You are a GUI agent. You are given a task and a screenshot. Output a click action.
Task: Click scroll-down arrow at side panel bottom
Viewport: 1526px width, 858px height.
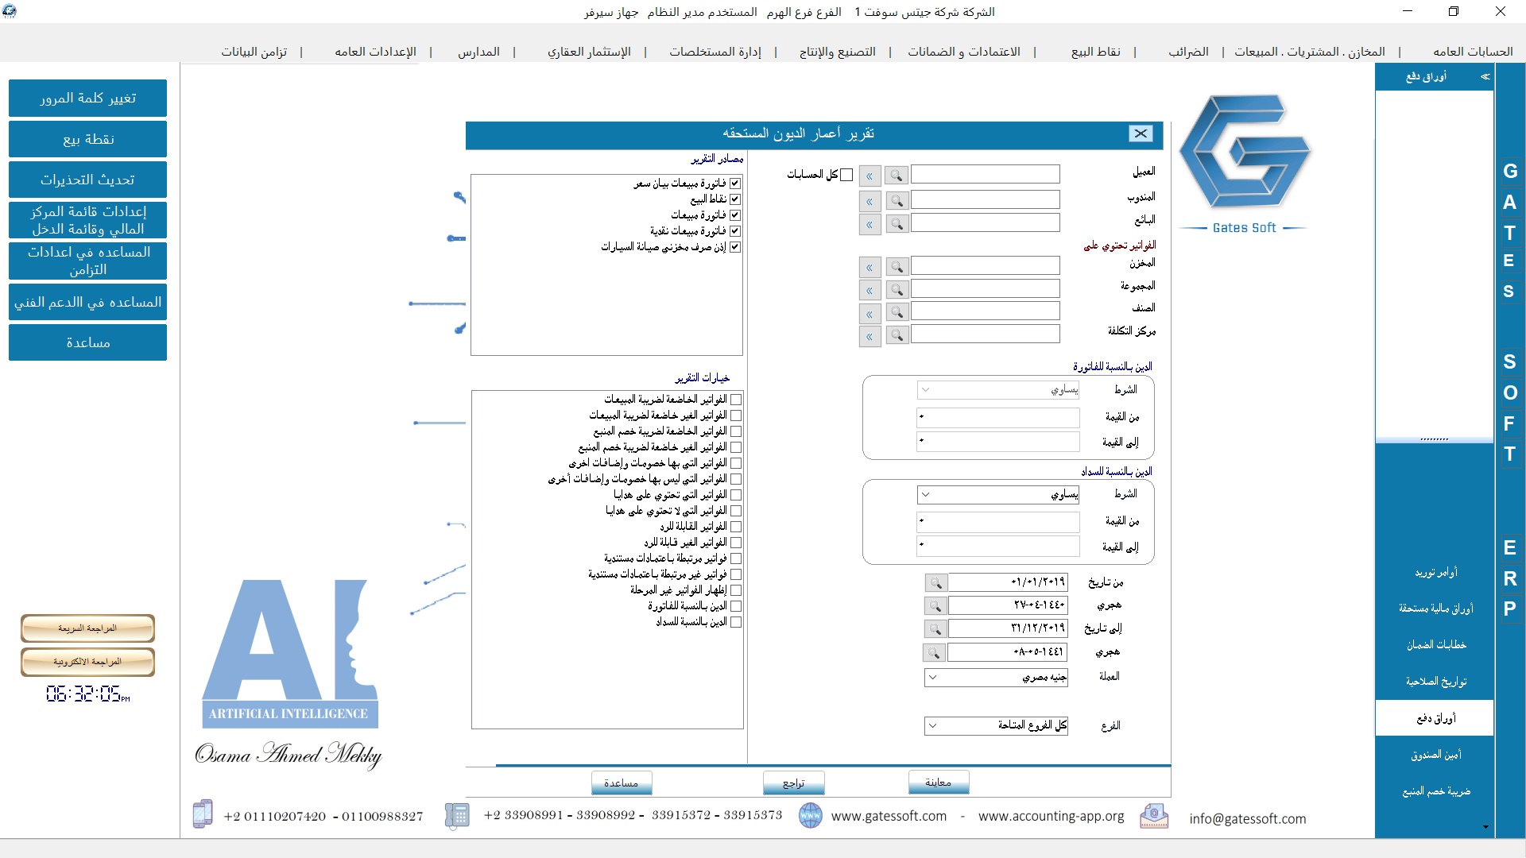(x=1485, y=827)
